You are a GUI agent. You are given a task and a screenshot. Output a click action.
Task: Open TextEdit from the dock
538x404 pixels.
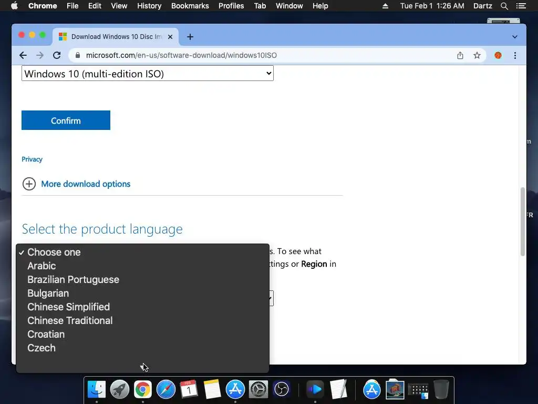pyautogui.click(x=338, y=389)
